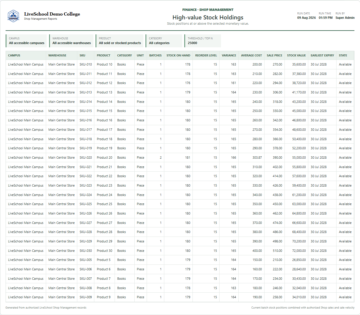Click the run time 01:59 PM
The image size is (360, 315).
tap(326, 18)
